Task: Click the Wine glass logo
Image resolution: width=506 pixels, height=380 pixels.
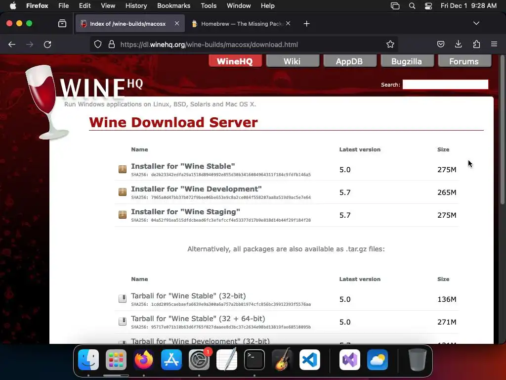Action: (44, 102)
